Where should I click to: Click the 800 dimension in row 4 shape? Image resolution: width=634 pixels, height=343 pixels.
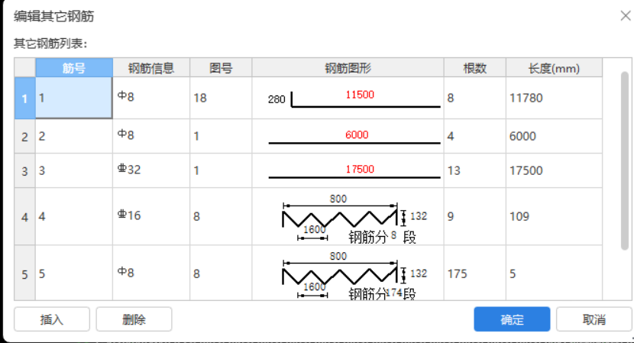[338, 199]
